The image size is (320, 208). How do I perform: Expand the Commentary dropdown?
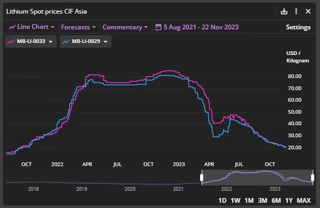pos(125,27)
